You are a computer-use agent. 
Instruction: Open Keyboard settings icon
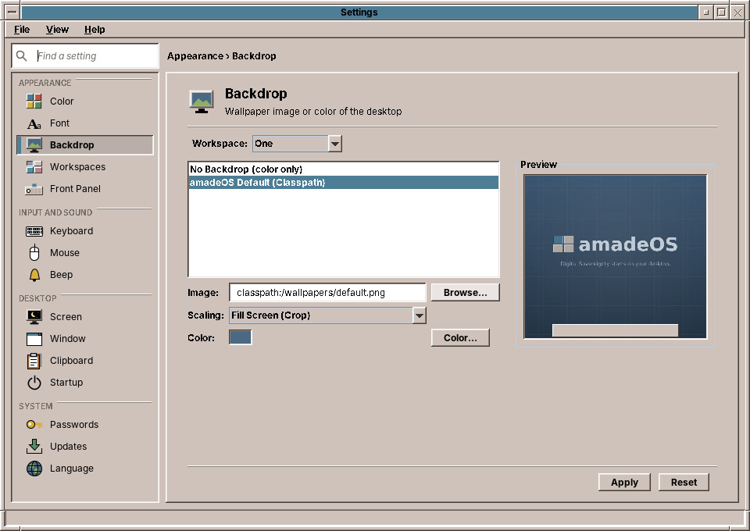[x=34, y=231]
